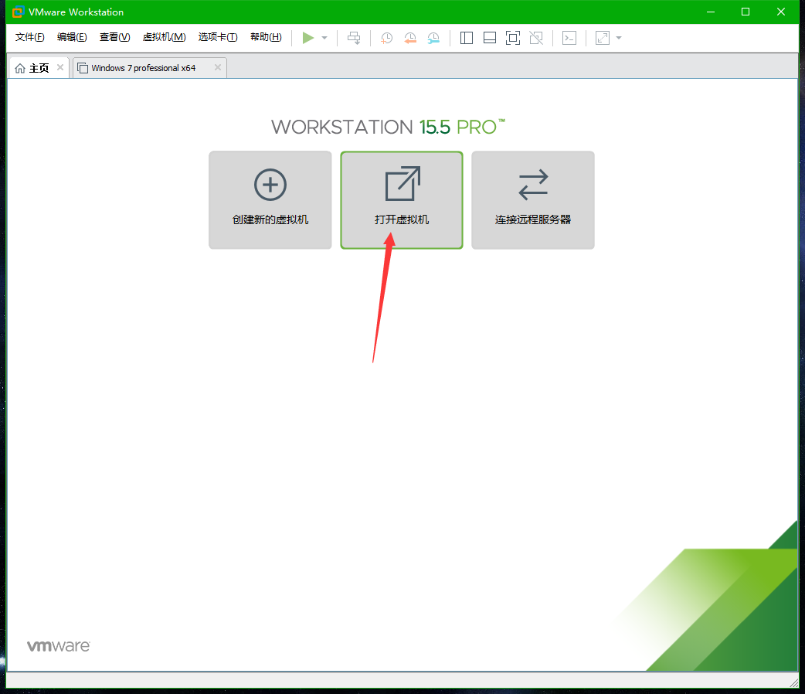Open the 虚拟机(M) menu
Screen dimensions: 805x694
pyautogui.click(x=164, y=37)
